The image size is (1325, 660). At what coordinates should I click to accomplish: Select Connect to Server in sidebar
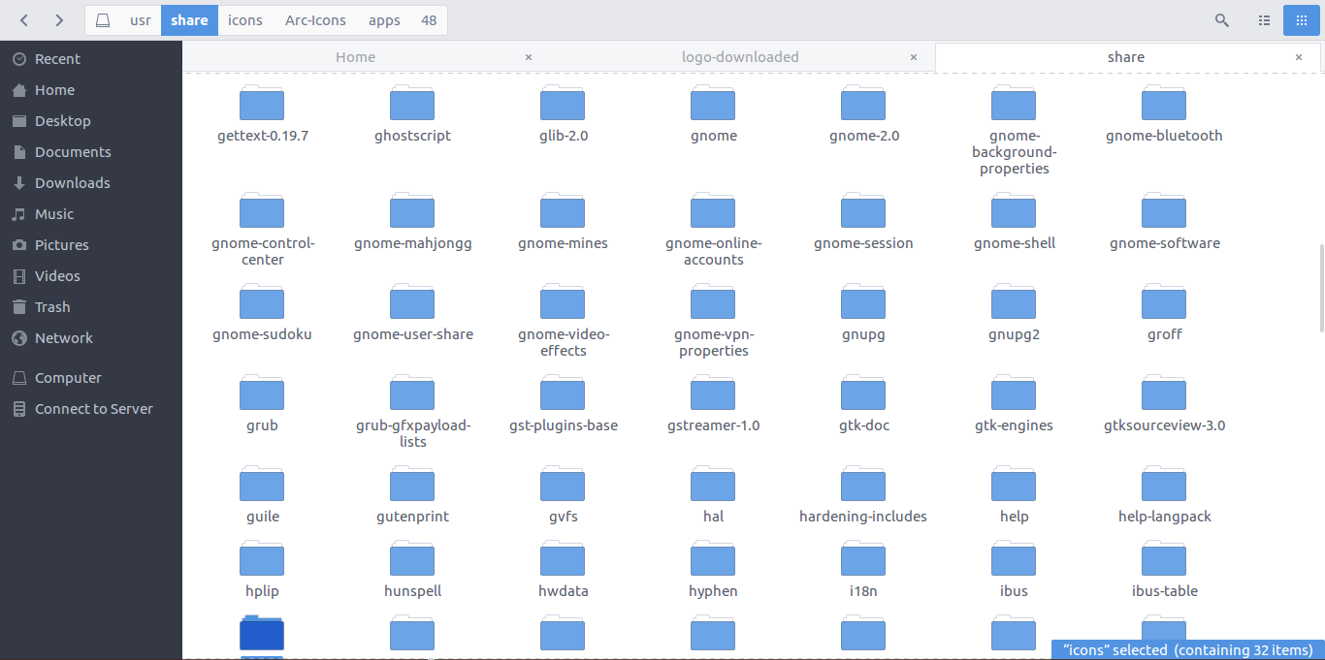[91, 409]
